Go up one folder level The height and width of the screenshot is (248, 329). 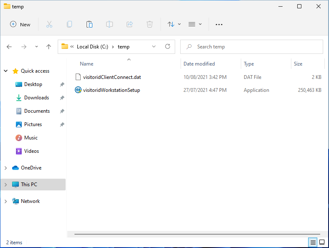[x=48, y=47]
